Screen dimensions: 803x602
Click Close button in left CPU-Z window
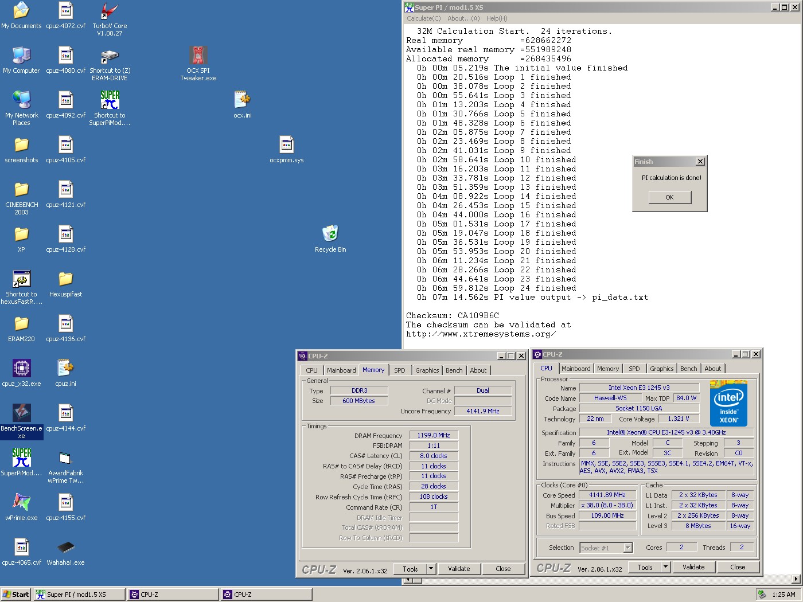point(503,569)
